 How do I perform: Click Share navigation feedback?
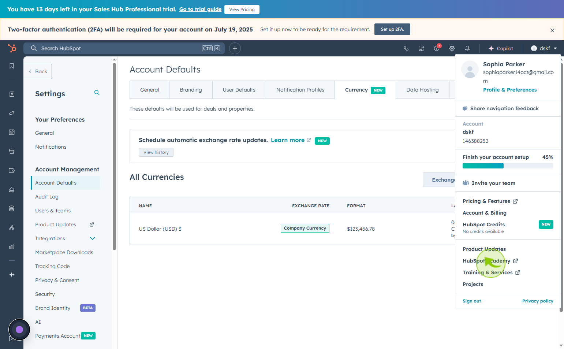coord(501,108)
